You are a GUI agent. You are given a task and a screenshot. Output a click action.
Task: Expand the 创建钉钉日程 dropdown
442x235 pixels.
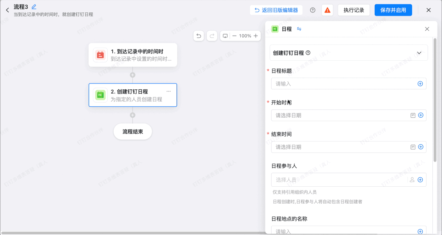point(419,53)
